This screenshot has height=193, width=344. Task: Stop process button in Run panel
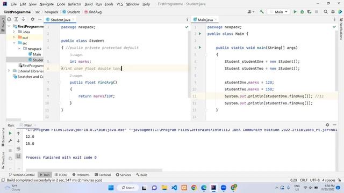[x=10, y=151]
